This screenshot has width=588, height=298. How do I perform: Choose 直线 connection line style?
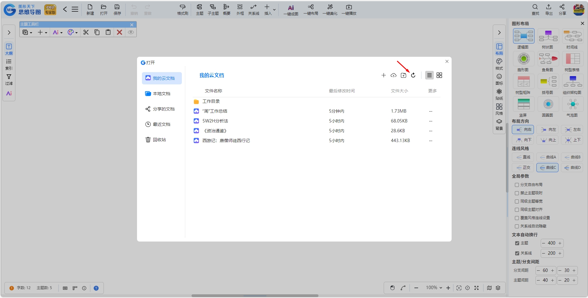click(x=523, y=157)
